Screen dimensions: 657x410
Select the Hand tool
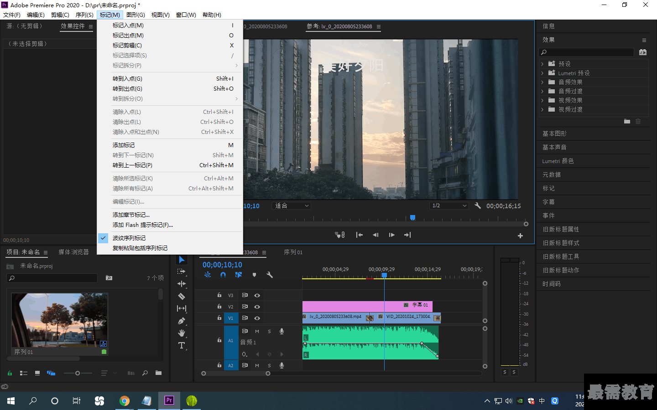(182, 333)
